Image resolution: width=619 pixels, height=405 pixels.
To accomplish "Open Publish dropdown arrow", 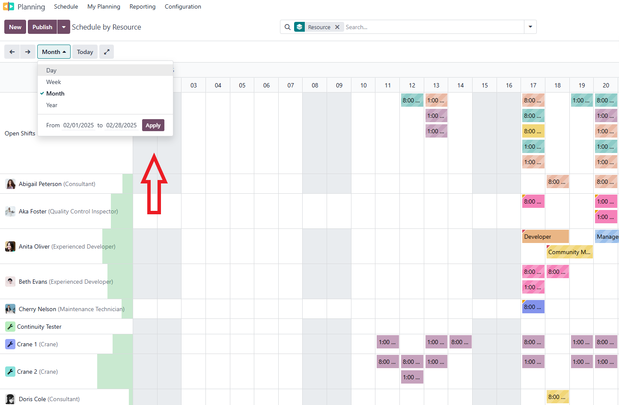I will [x=64, y=27].
